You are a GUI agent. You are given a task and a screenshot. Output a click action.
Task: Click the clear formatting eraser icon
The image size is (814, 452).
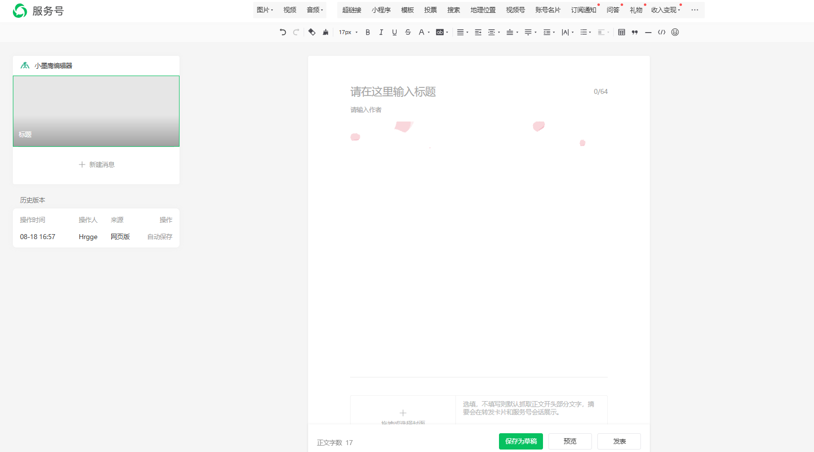click(312, 32)
